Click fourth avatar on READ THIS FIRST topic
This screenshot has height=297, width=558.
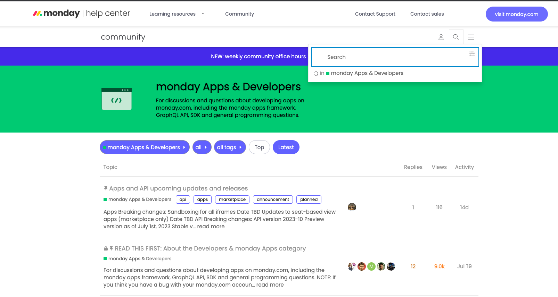[381, 266]
